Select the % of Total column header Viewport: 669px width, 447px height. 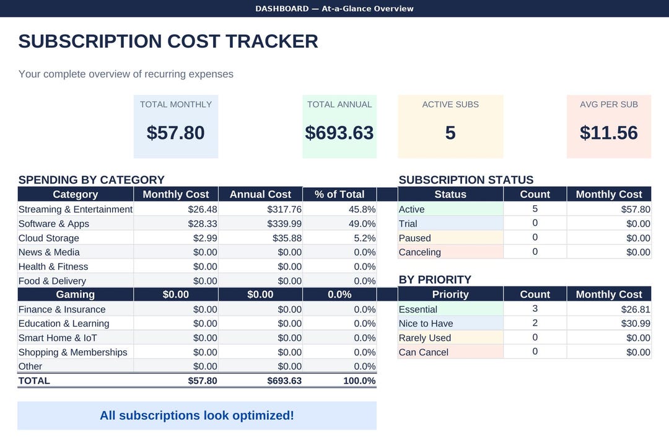point(339,194)
